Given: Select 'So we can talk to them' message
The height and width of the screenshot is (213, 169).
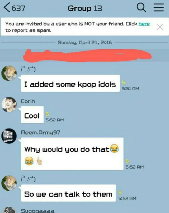Looking at the screenshot, I should click(68, 193).
